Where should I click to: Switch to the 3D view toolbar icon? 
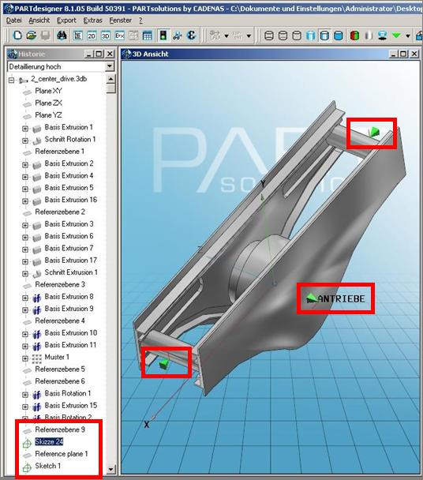(x=105, y=36)
